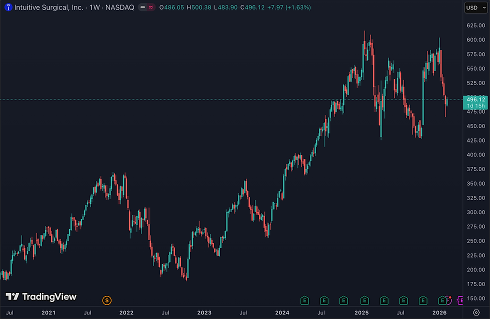The width and height of the screenshot is (490, 319).
Task: Click the Intuitive Surgical, Inc. 1W NASDAQ title
Action: click(x=74, y=7)
